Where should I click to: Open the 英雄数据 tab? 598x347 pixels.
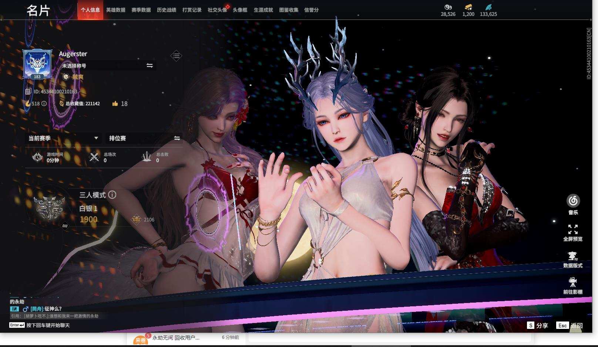115,10
